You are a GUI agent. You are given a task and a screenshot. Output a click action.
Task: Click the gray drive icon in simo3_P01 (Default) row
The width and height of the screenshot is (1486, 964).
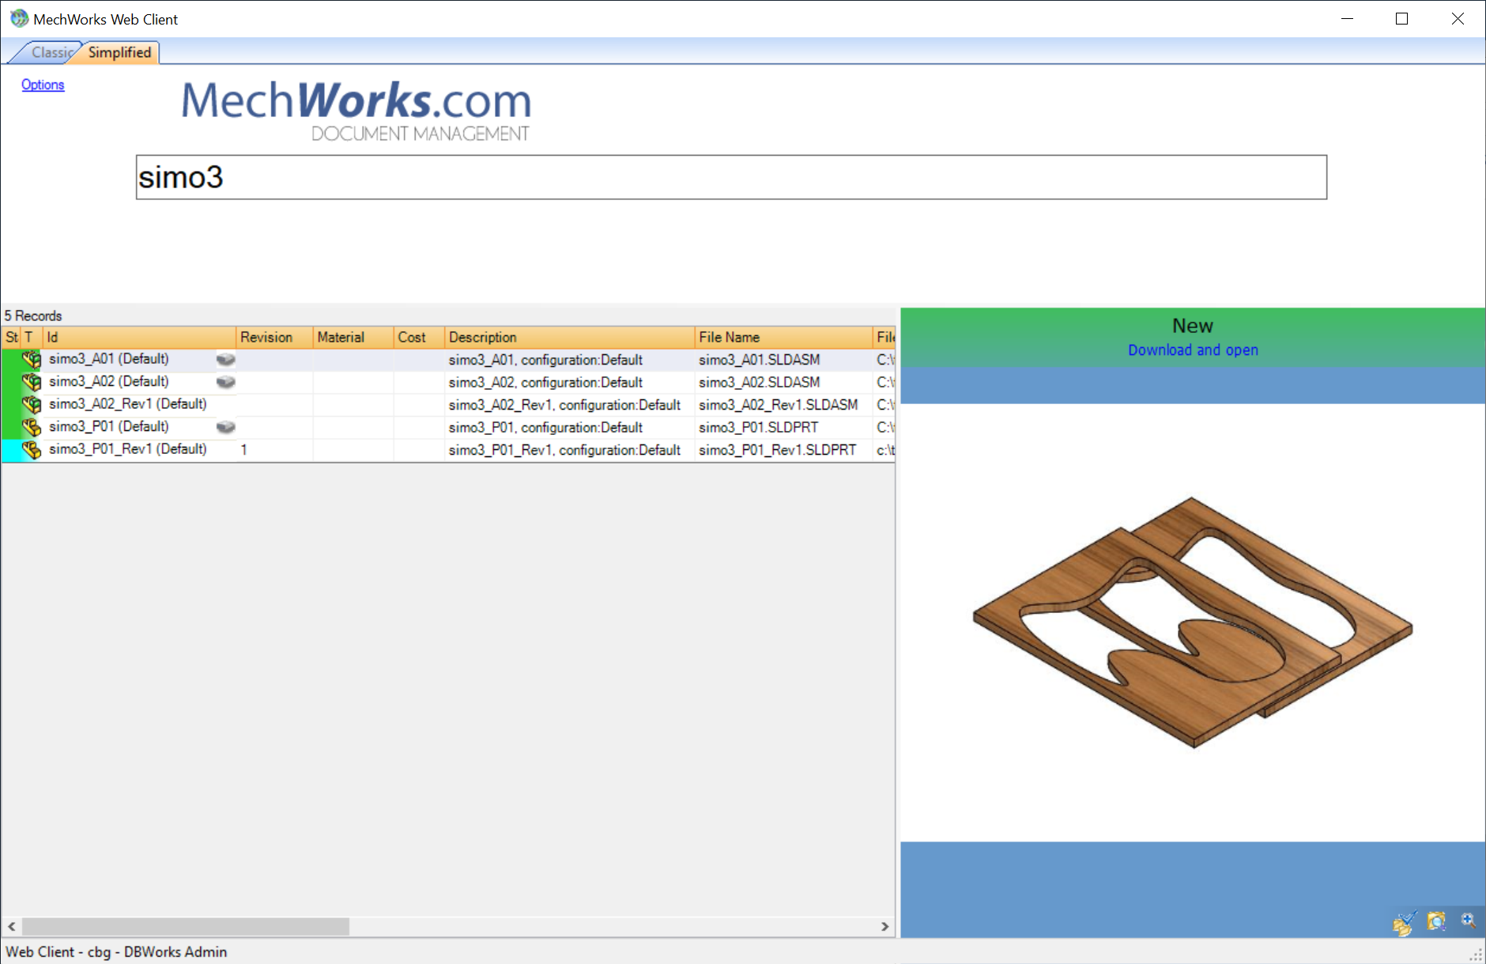225,427
